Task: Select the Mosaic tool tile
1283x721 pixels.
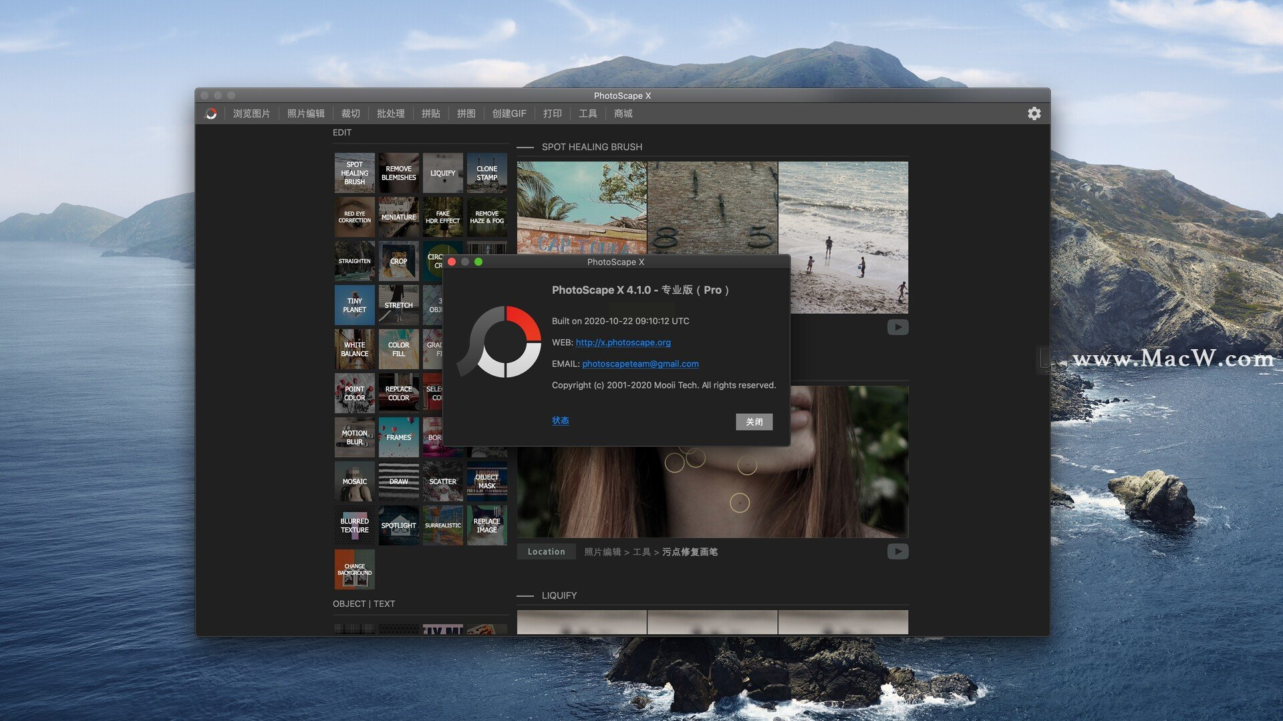Action: tap(354, 481)
